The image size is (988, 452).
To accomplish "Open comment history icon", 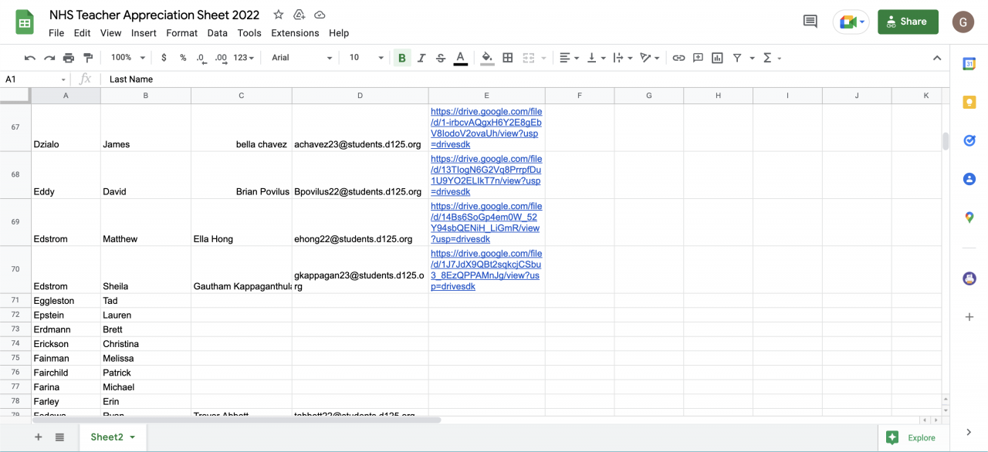I will click(x=810, y=22).
